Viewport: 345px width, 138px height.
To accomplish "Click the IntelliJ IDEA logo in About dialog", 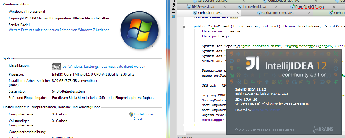I will tap(252, 63).
